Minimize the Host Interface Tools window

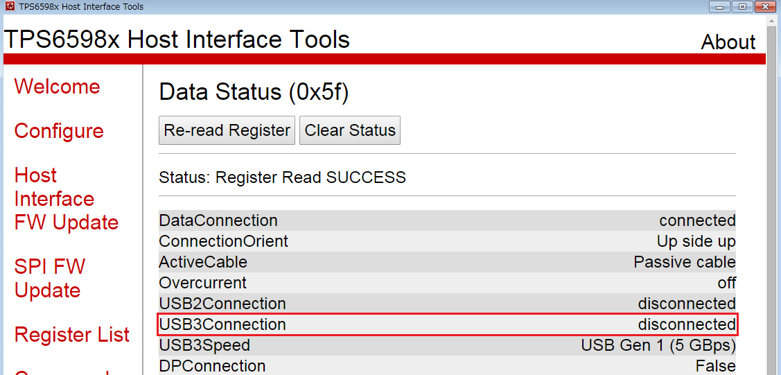point(719,6)
